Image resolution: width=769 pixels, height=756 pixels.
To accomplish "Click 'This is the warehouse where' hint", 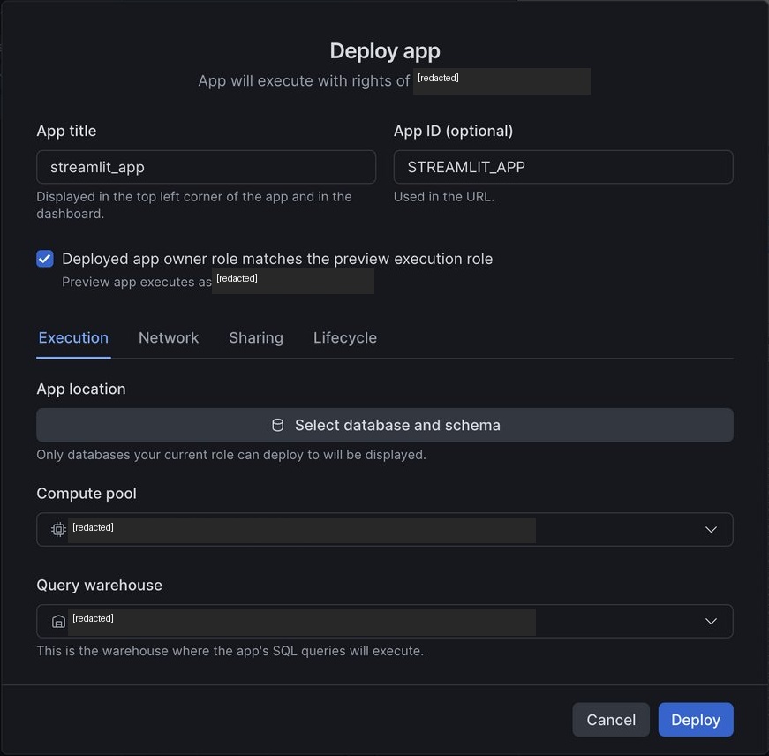I will (230, 651).
